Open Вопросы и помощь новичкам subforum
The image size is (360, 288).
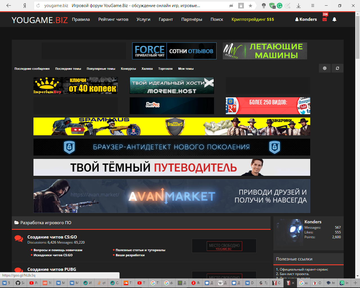(58, 250)
